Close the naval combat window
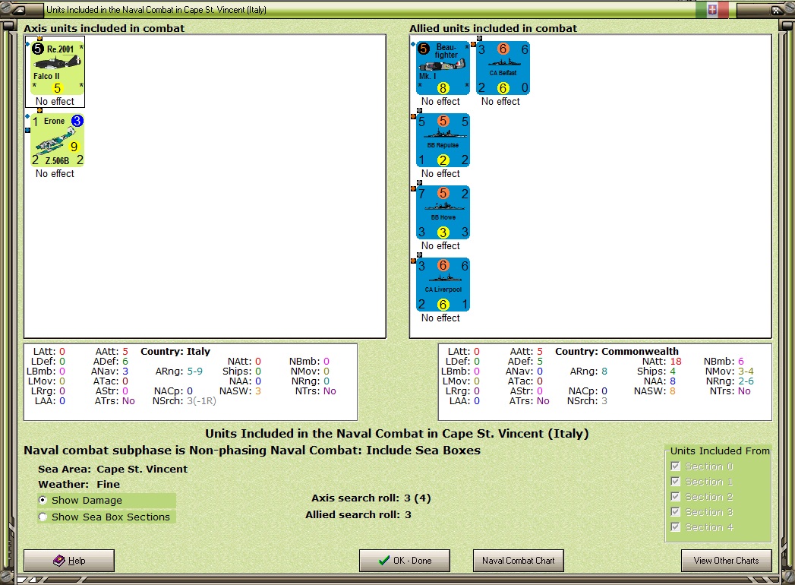Viewport: 795px width, 585px height. 776,10
